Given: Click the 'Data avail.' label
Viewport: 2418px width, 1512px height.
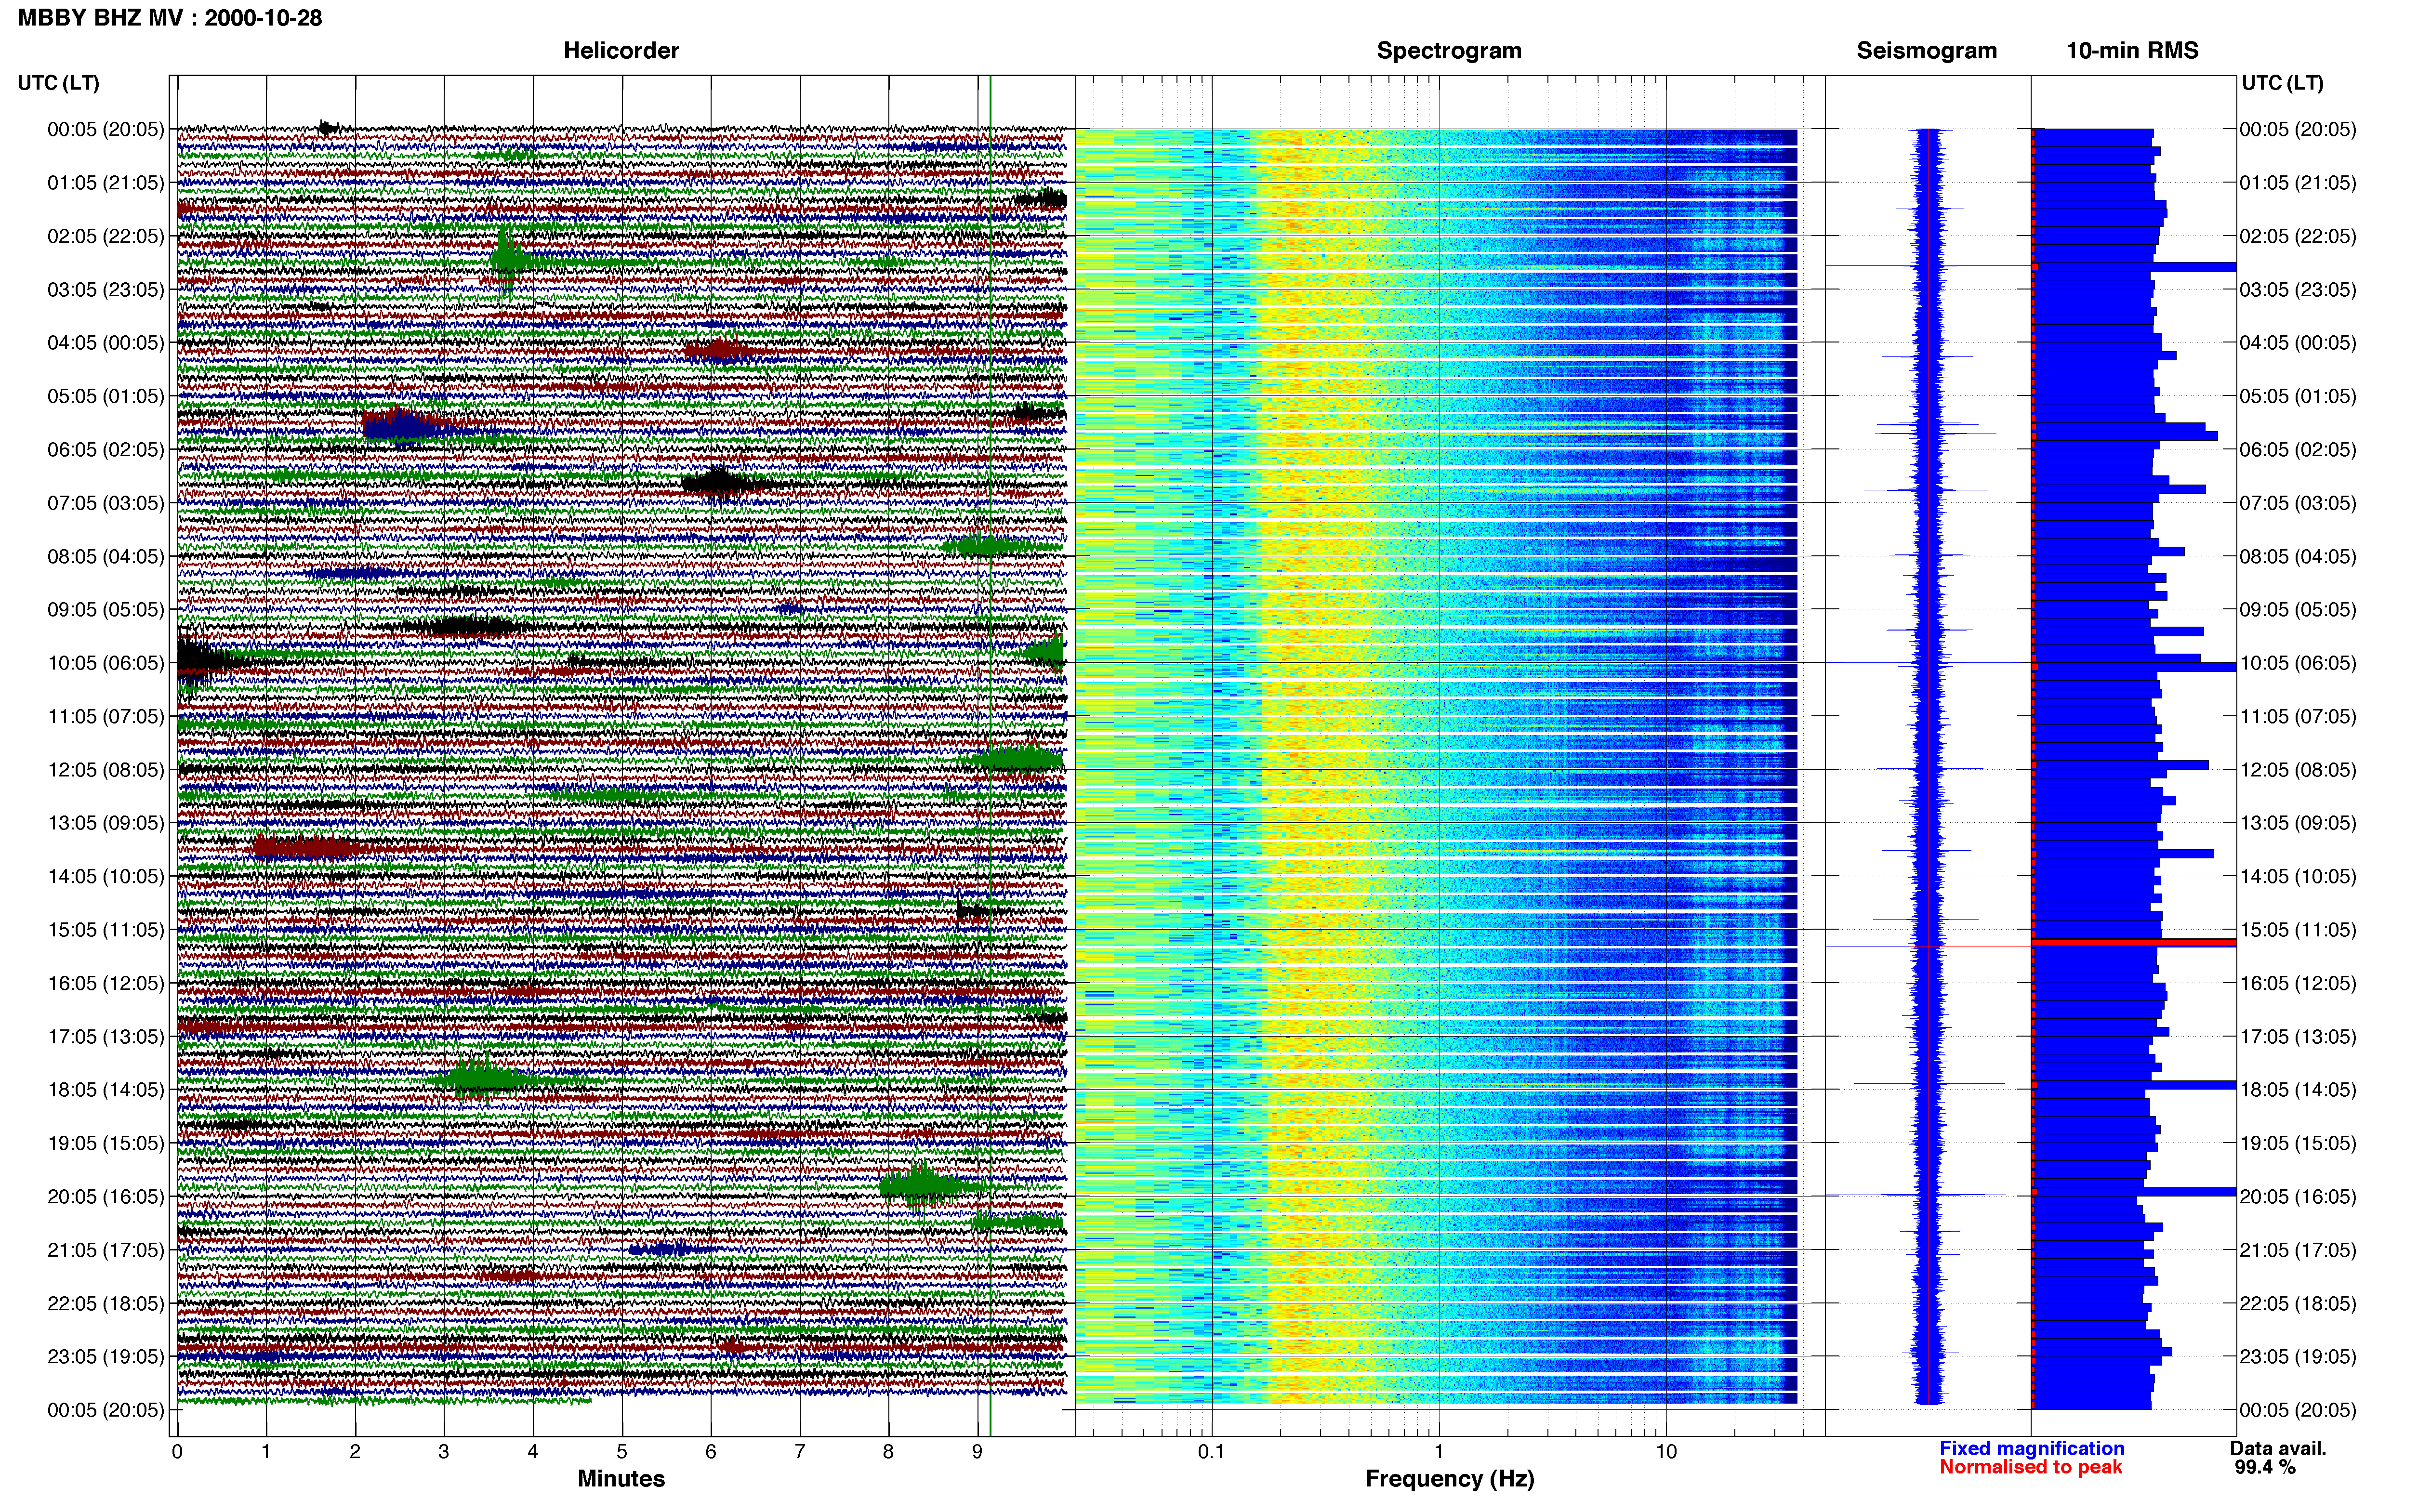Looking at the screenshot, I should click(2278, 1448).
